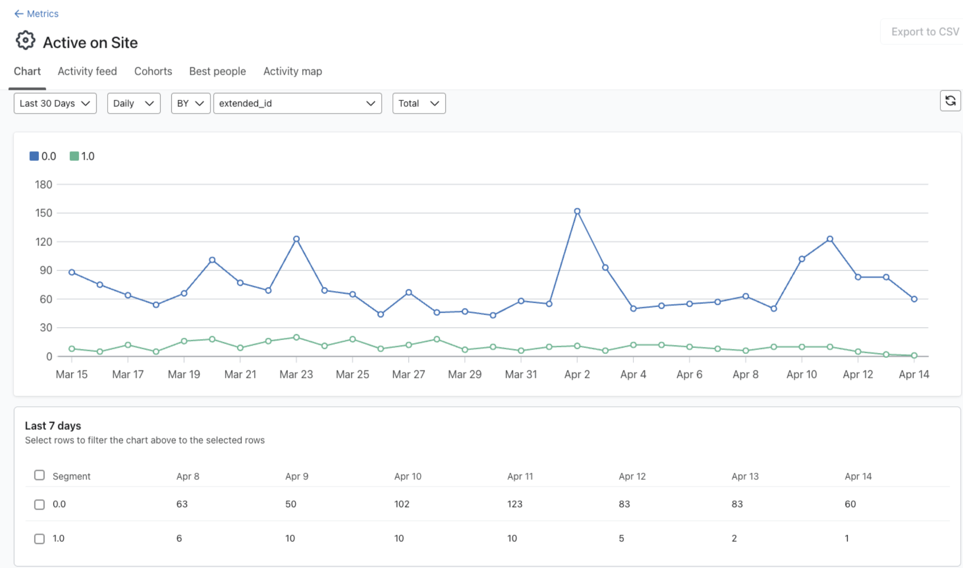Expand the extended_id property dropdown
The image size is (963, 568).
tap(297, 103)
